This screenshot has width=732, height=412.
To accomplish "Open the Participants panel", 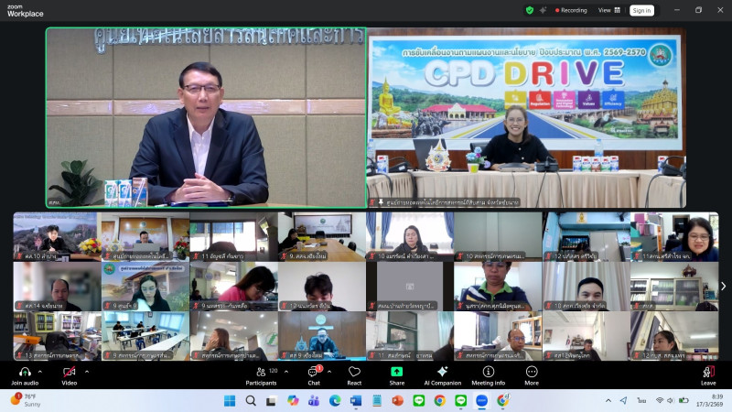I will click(x=261, y=372).
